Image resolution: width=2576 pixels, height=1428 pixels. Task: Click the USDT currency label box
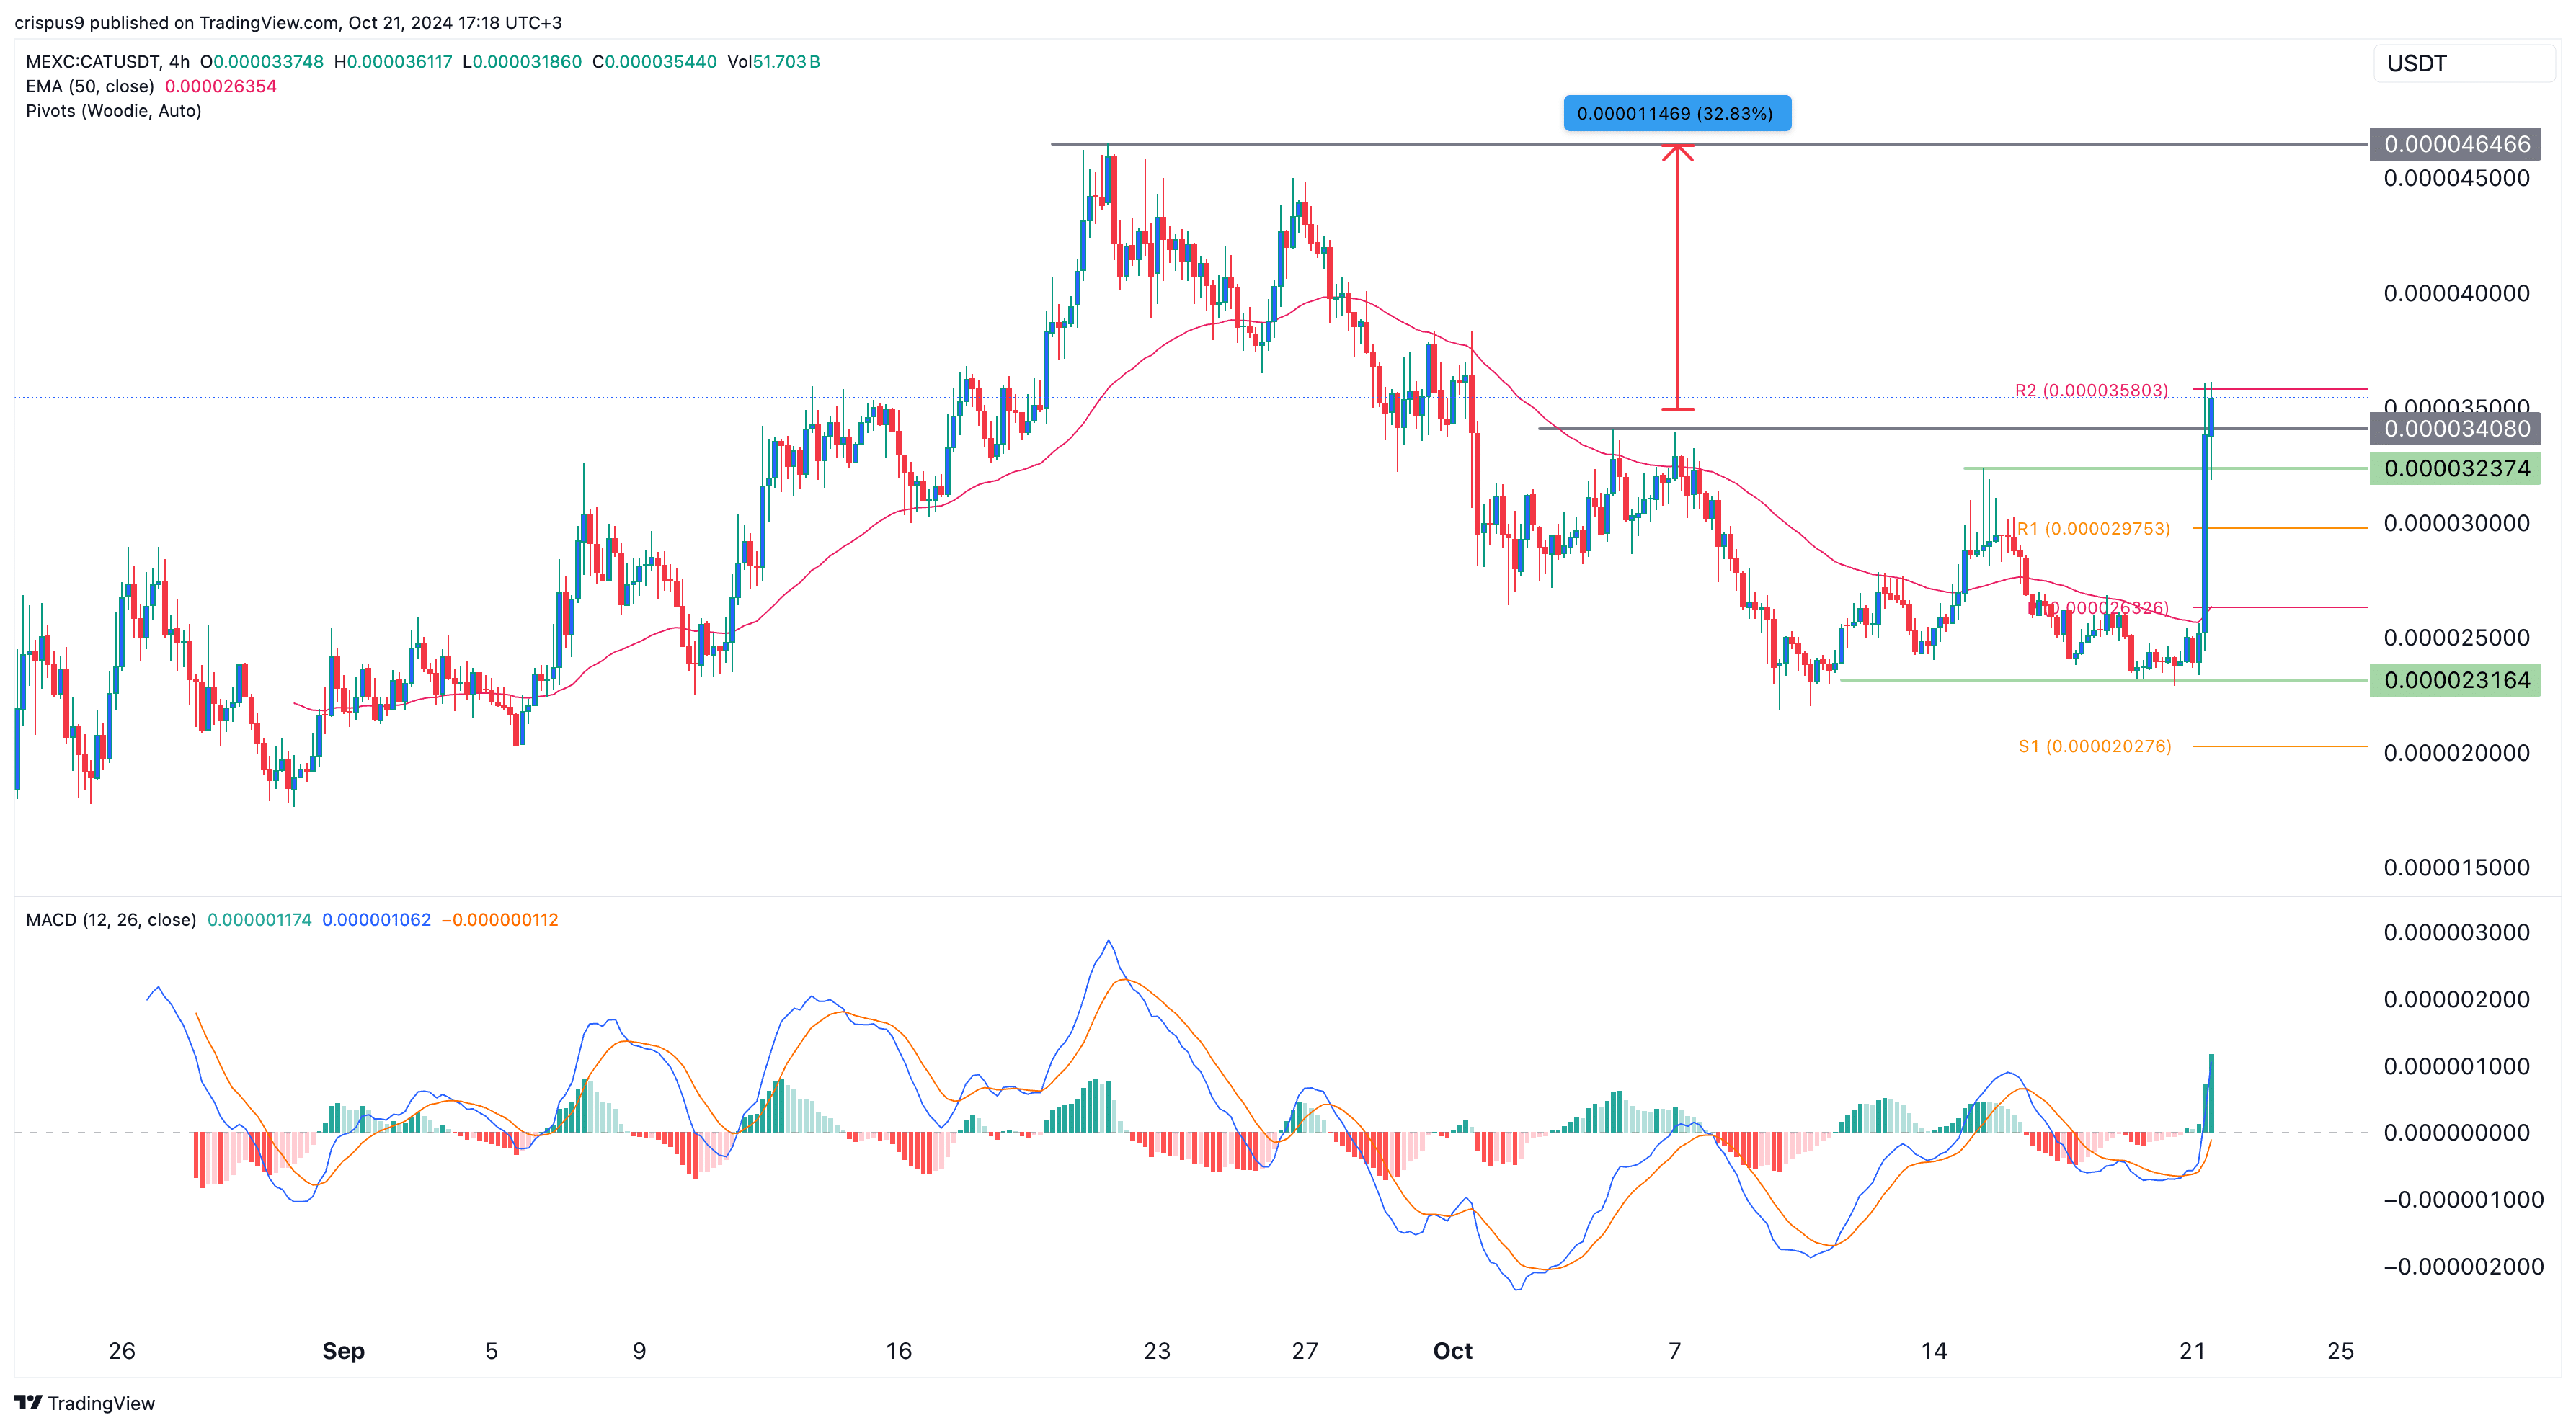click(2464, 63)
